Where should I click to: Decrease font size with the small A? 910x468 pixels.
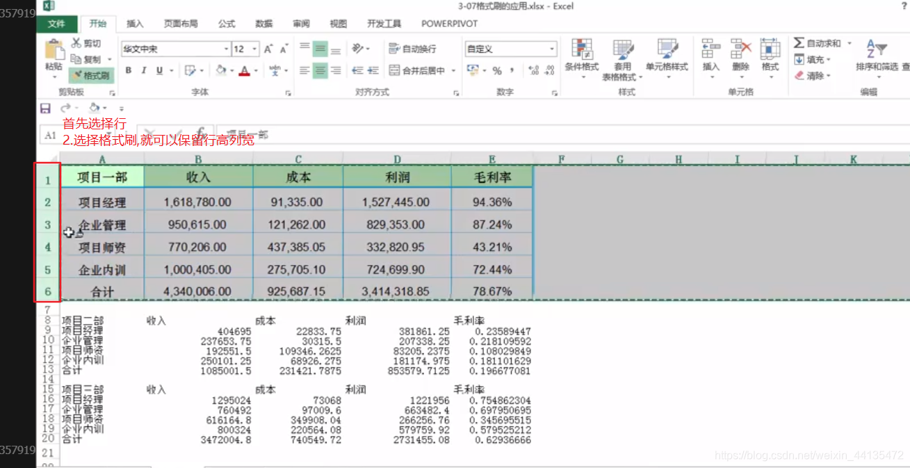click(284, 49)
